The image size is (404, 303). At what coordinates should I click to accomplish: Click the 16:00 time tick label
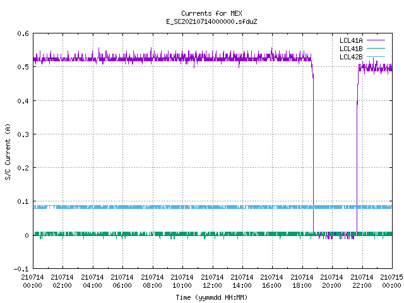[x=271, y=285]
